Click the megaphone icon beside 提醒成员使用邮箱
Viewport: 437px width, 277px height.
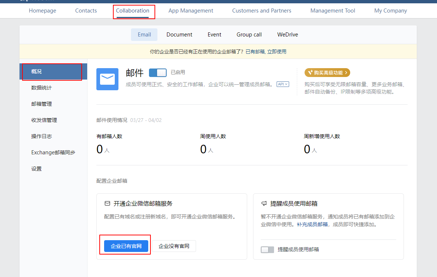click(264, 203)
